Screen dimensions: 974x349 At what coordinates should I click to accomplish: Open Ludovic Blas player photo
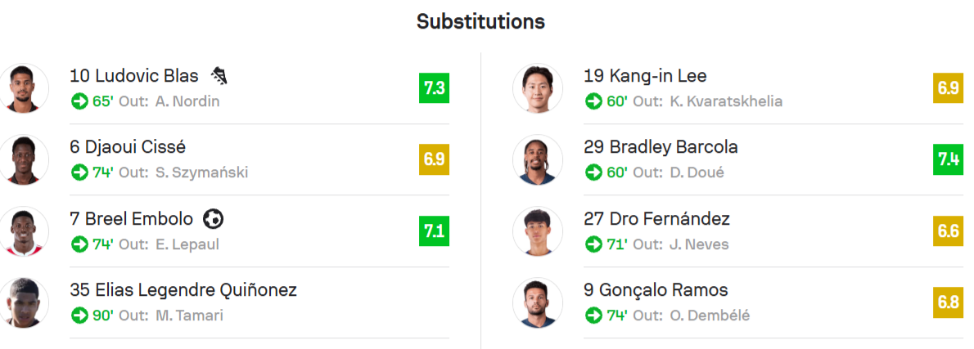pyautogui.click(x=24, y=88)
